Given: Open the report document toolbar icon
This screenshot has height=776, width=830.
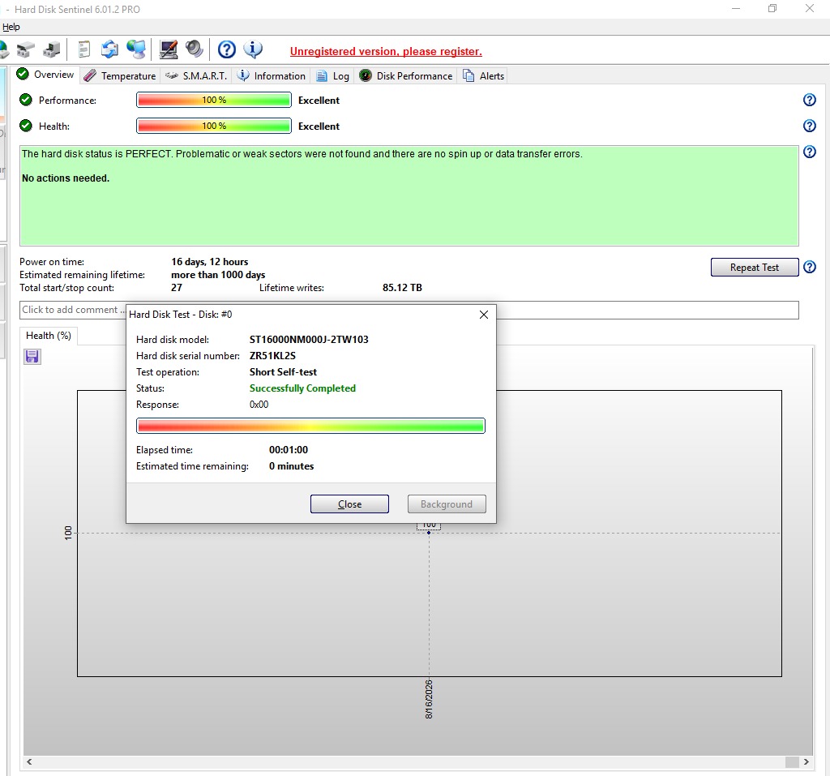Looking at the screenshot, I should click(83, 49).
